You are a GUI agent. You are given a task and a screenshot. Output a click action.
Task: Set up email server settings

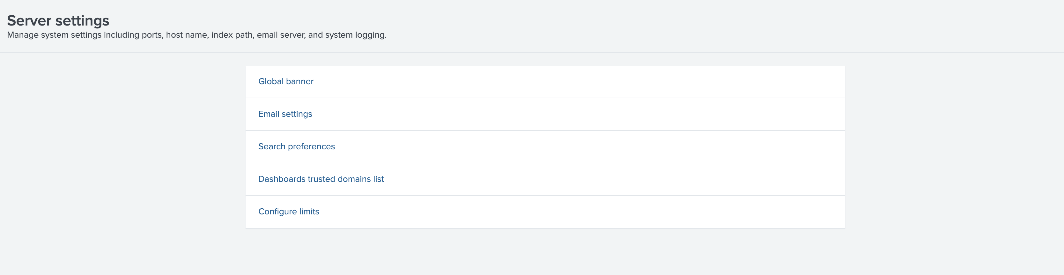pos(285,114)
